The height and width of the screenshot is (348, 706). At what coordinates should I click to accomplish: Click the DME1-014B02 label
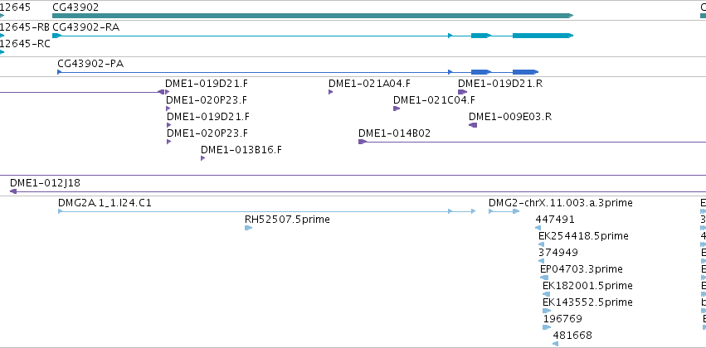394,133
